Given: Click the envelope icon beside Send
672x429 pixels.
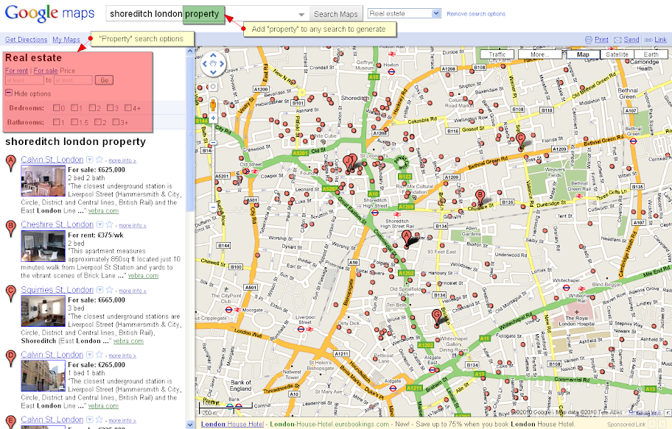Looking at the screenshot, I should click(617, 40).
